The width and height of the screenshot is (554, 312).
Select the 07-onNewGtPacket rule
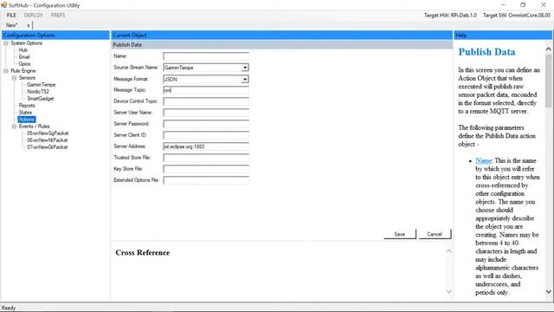[48, 147]
